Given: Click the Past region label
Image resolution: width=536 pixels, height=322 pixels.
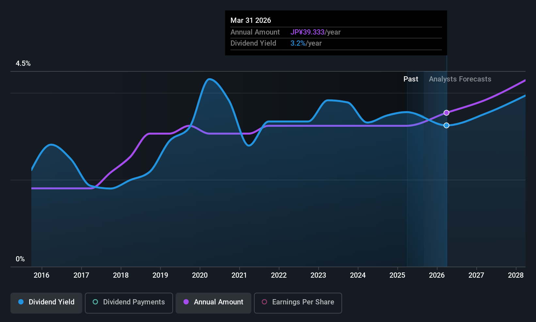Looking at the screenshot, I should (x=411, y=79).
